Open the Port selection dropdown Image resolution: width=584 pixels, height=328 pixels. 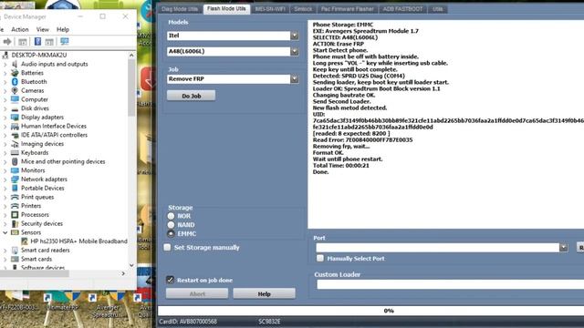(564, 247)
